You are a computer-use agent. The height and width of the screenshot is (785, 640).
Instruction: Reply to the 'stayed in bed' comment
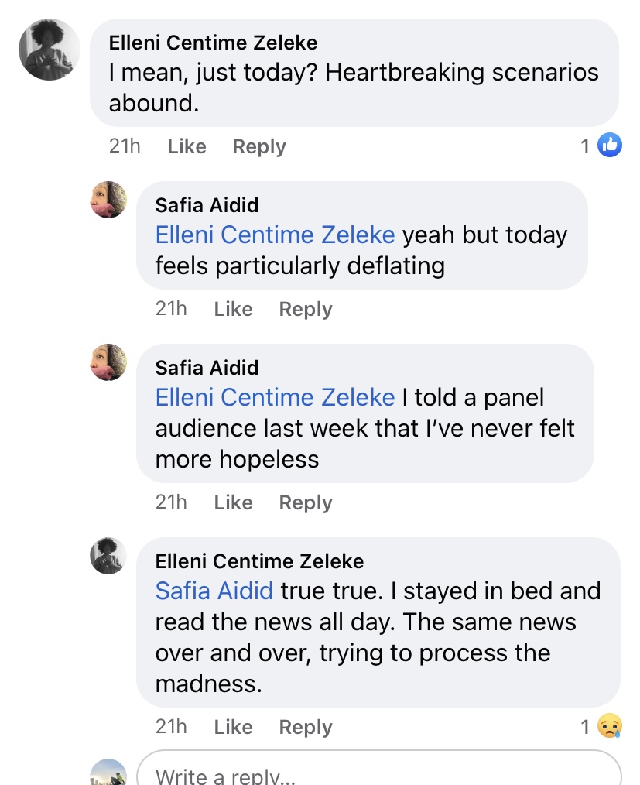tap(306, 727)
